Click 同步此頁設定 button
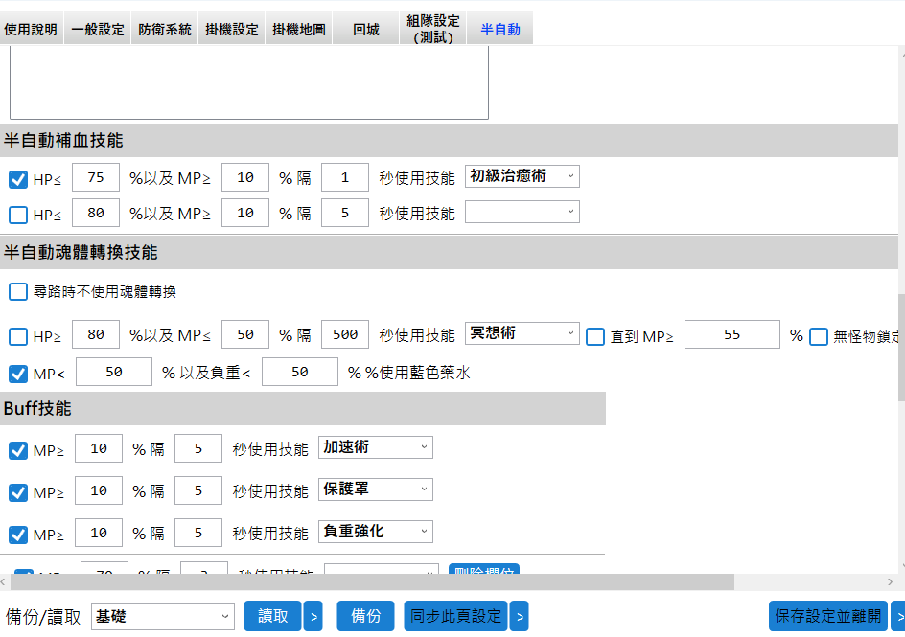905x637 pixels. 456,616
